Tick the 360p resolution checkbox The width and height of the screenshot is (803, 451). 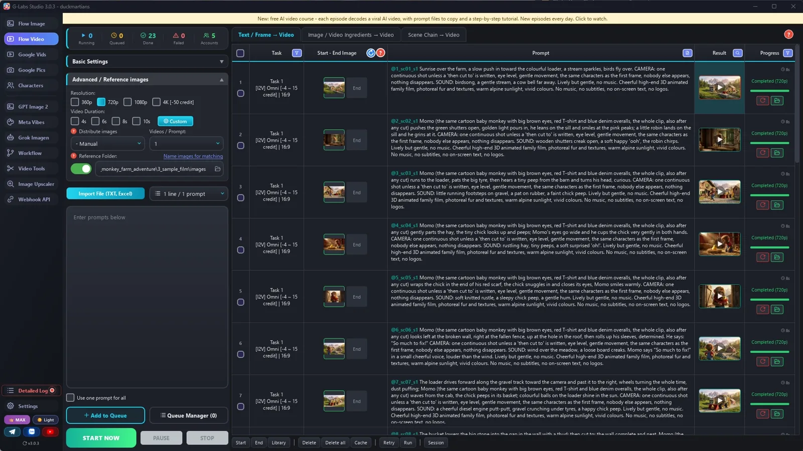click(75, 102)
